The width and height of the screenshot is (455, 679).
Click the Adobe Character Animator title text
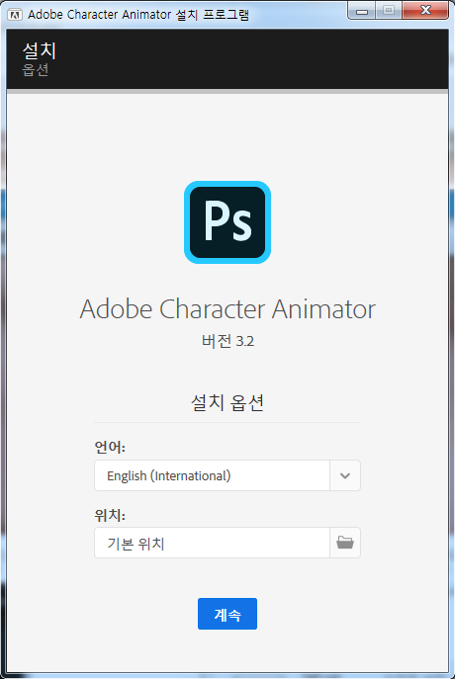coord(227,309)
